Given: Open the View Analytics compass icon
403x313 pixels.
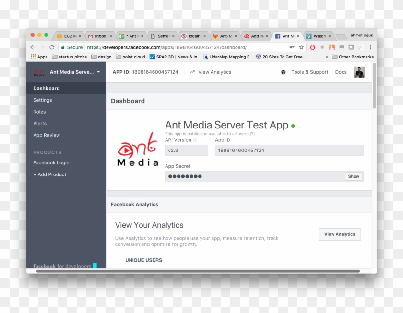Looking at the screenshot, I should (x=191, y=72).
